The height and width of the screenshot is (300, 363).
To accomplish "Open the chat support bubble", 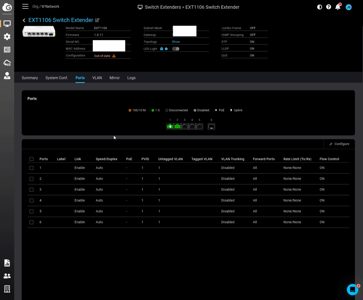I will [352, 289].
